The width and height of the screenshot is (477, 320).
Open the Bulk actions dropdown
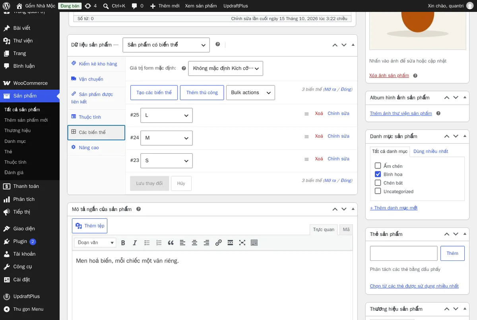[250, 93]
